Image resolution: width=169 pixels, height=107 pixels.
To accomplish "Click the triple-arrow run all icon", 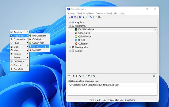I will 89,76.
